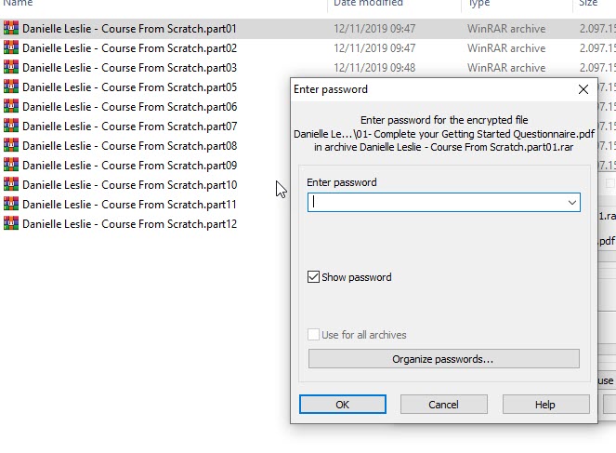Select file Course From Scratch.part08
This screenshot has height=453, width=616.
tap(130, 146)
